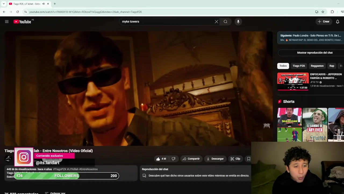
Task: Click the Tiago PZK channel avatar
Action: click(x=8, y=159)
